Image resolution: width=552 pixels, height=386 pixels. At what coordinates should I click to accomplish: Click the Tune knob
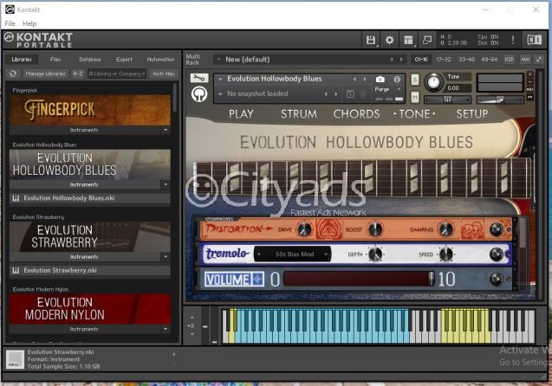click(433, 82)
